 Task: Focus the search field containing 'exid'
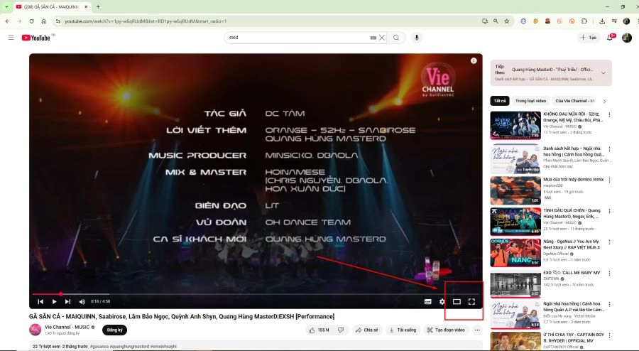click(297, 38)
